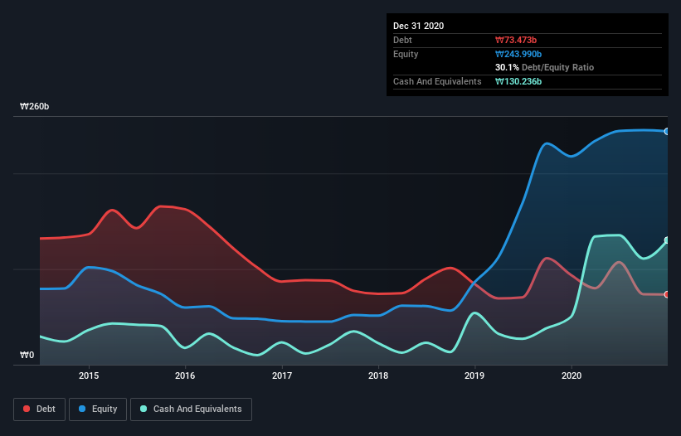The width and height of the screenshot is (681, 436).
Task: Click the 2018 x-axis label
Action: tap(378, 375)
